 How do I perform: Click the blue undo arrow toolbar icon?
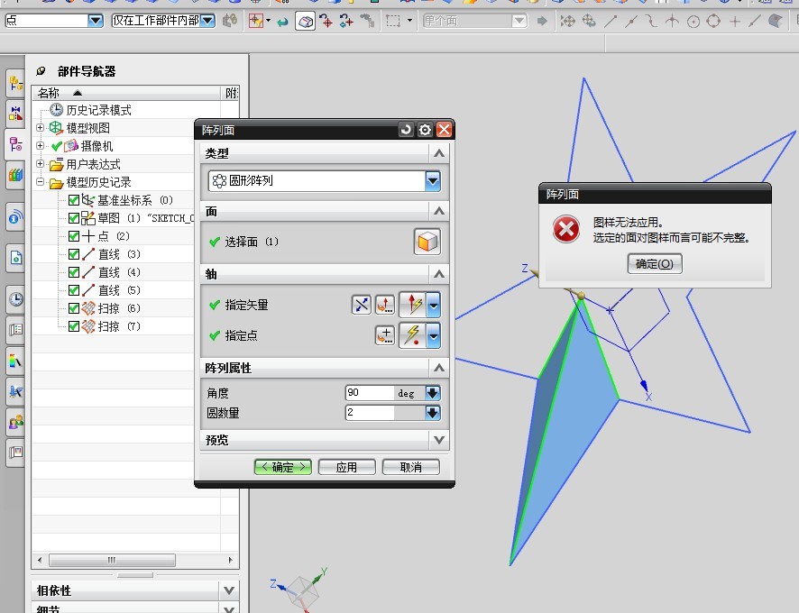tap(282, 22)
